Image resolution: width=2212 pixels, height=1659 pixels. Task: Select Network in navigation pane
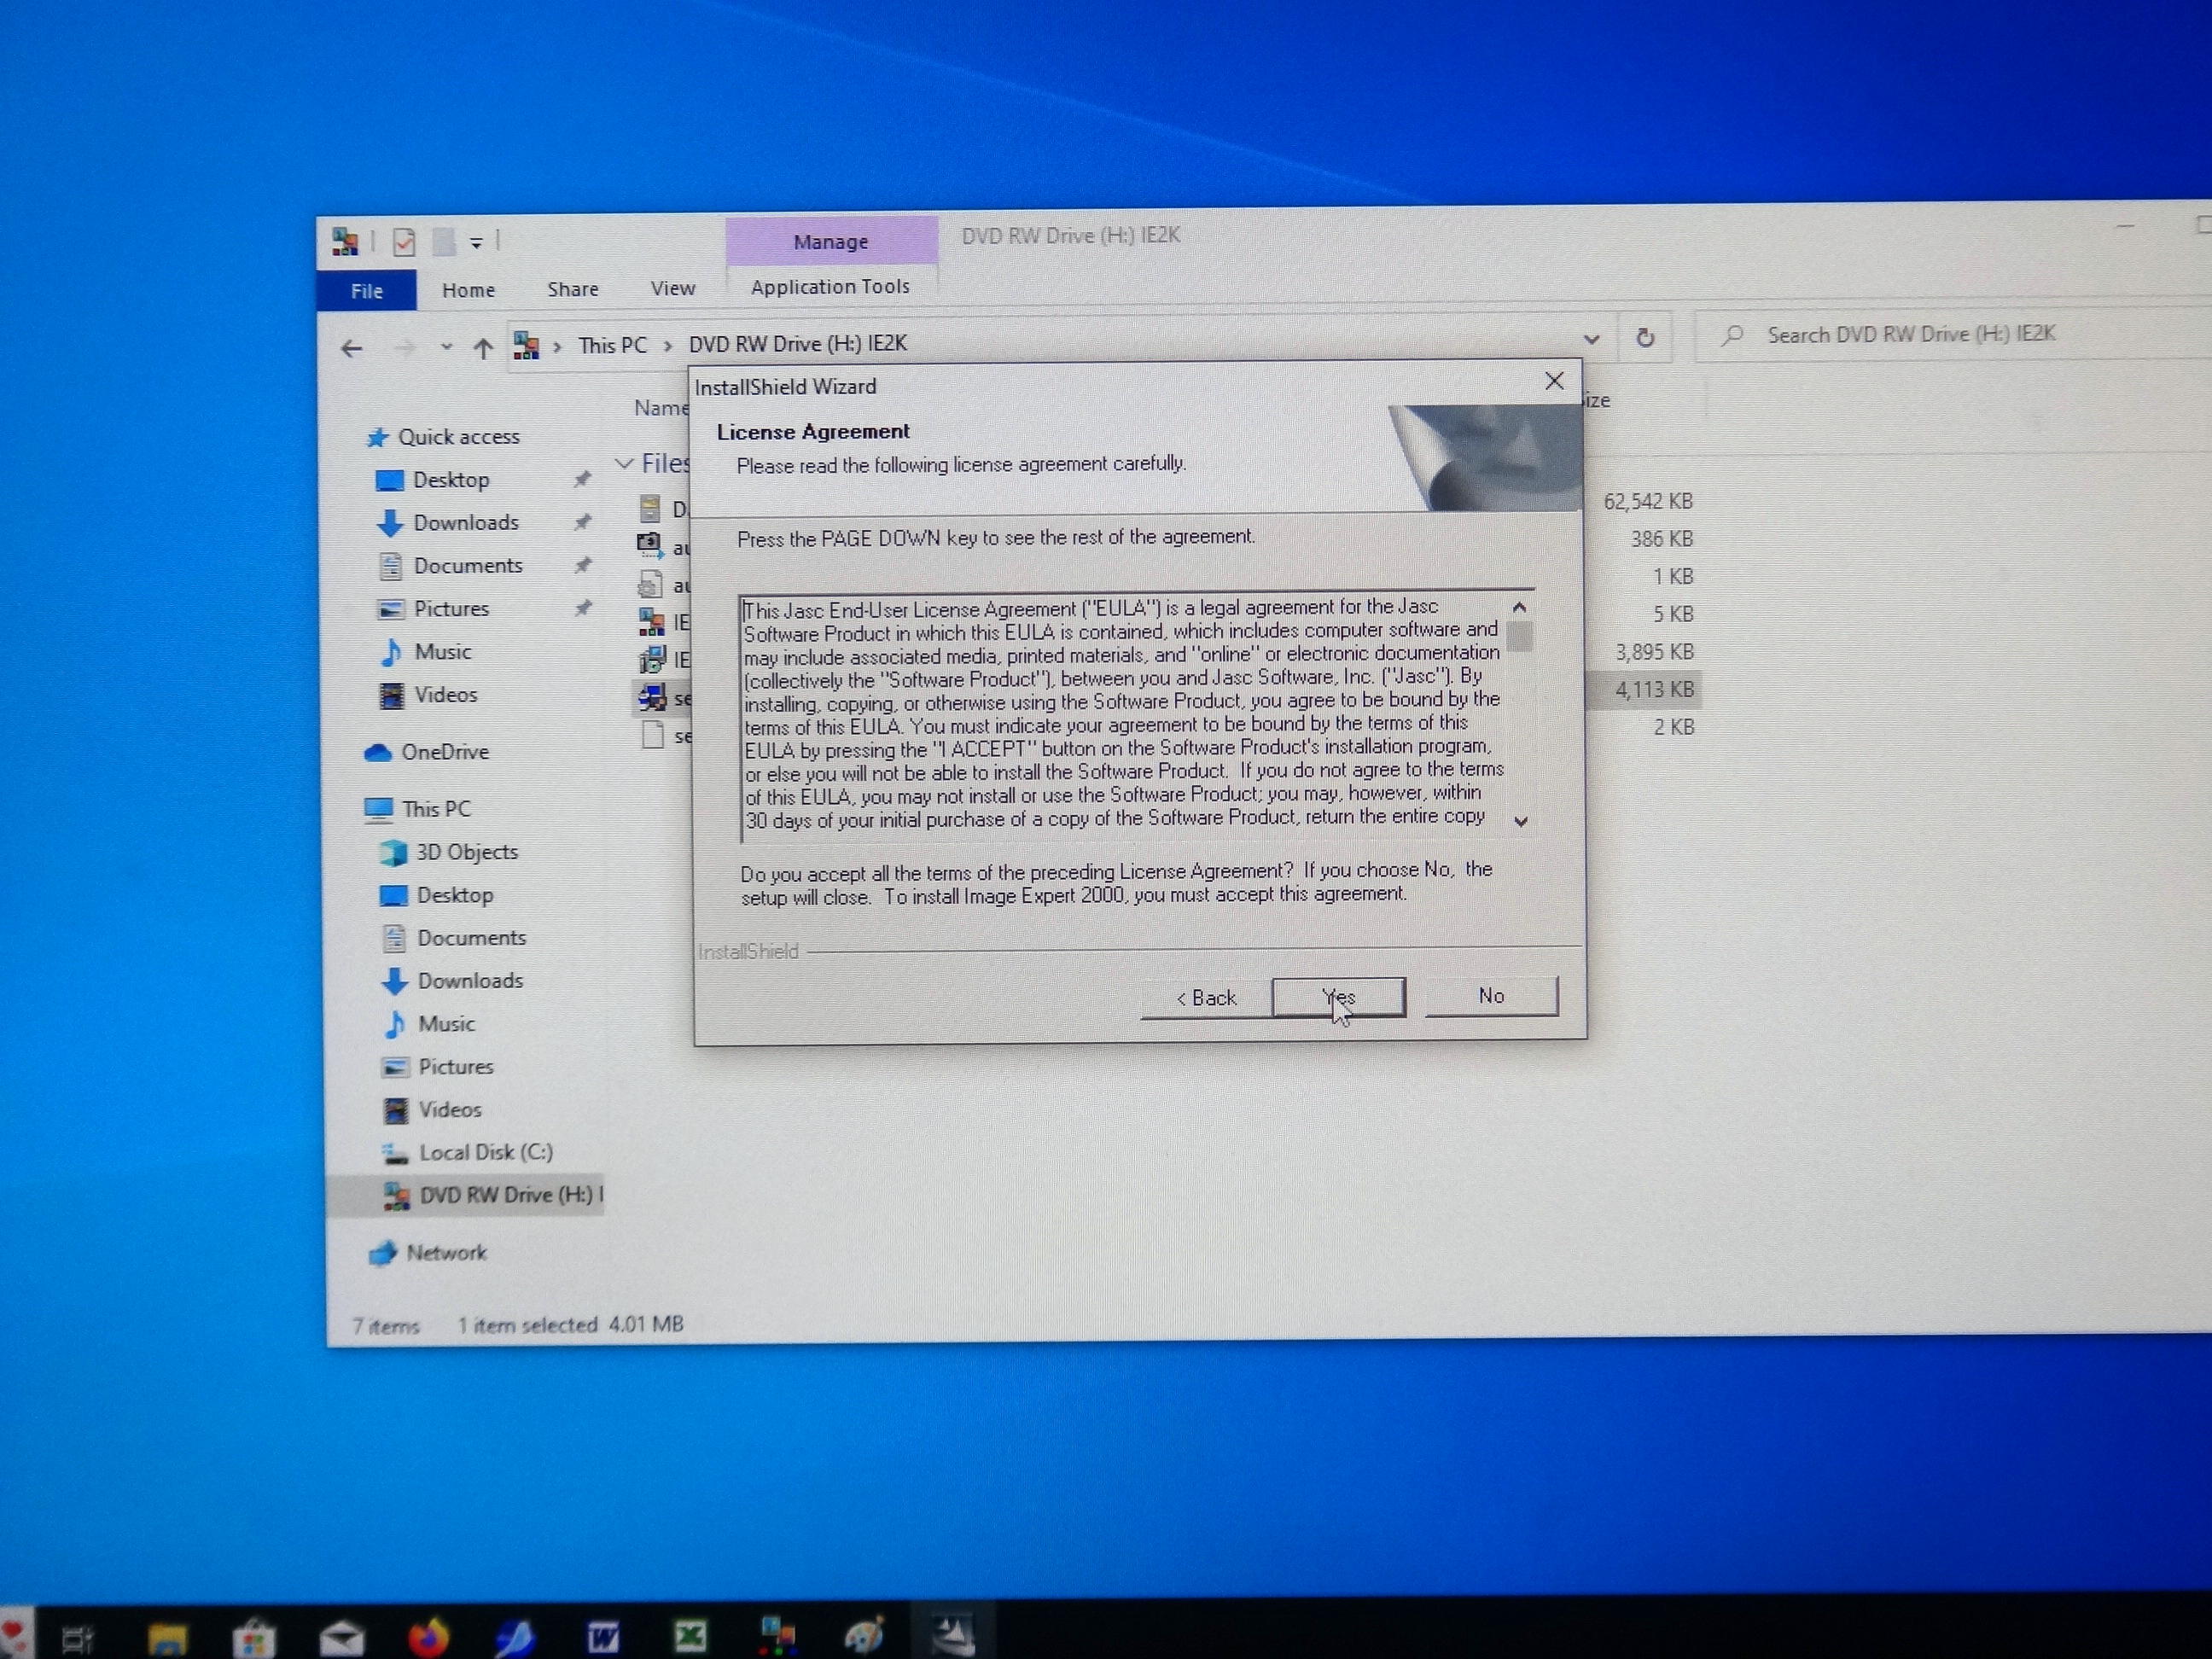click(x=444, y=1253)
